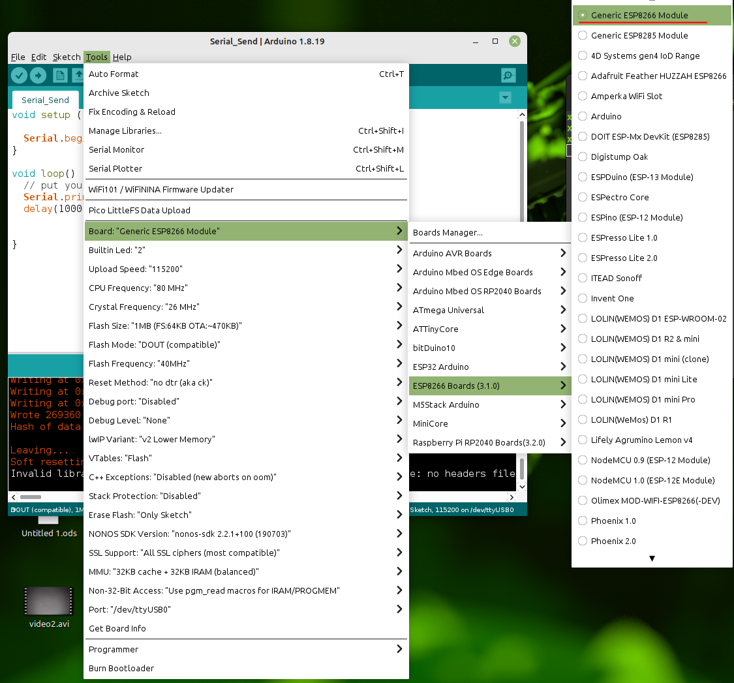Choose Phoenix 2.0 board
The height and width of the screenshot is (683, 734).
(652, 541)
